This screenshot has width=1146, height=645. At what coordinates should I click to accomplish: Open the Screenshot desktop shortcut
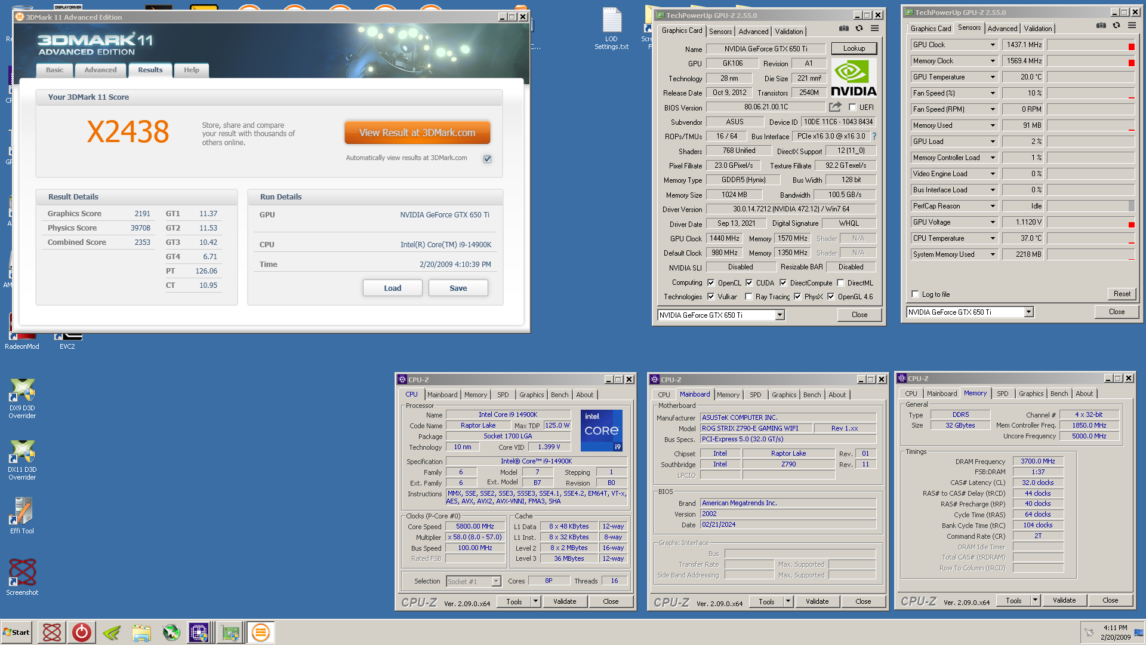[22, 577]
